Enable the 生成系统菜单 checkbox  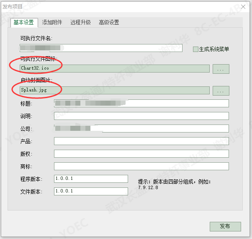click(x=195, y=49)
